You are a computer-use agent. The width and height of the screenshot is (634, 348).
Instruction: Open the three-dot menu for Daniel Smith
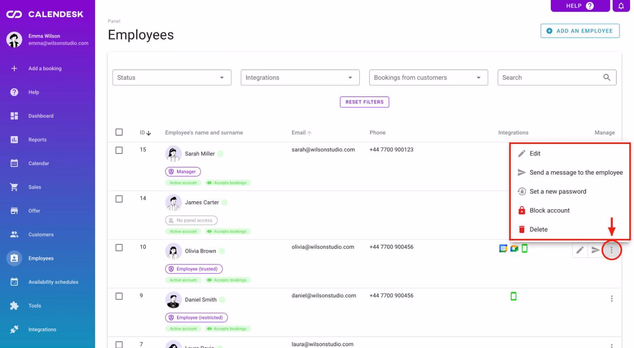(612, 299)
